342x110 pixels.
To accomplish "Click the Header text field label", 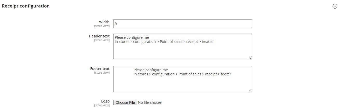I will (x=99, y=36).
